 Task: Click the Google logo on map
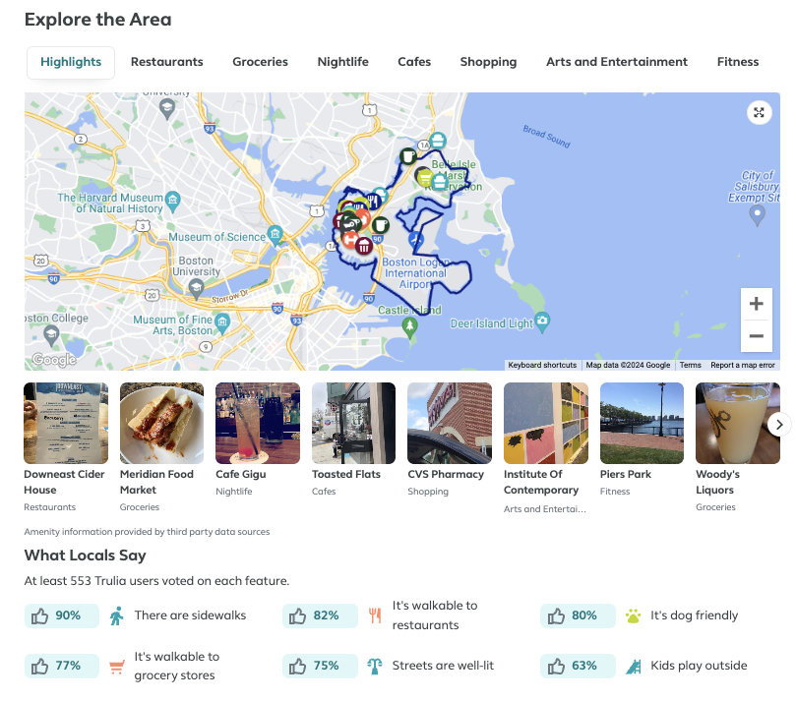tap(53, 360)
